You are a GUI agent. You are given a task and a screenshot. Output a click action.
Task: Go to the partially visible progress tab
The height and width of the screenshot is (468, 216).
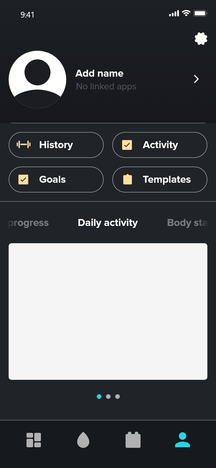coord(29,223)
